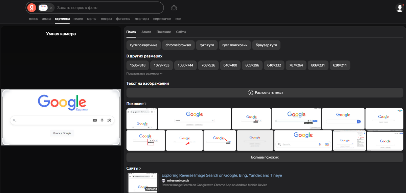Click the 'гугл поисковик' suggestion

point(235,45)
